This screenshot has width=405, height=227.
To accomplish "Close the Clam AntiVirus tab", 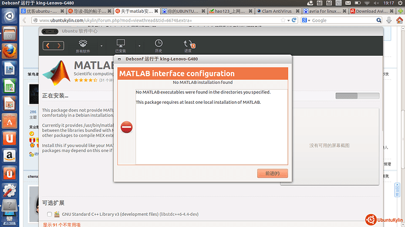I will click(297, 11).
